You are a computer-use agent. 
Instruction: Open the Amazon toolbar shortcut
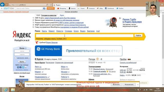click(x=91, y=8)
